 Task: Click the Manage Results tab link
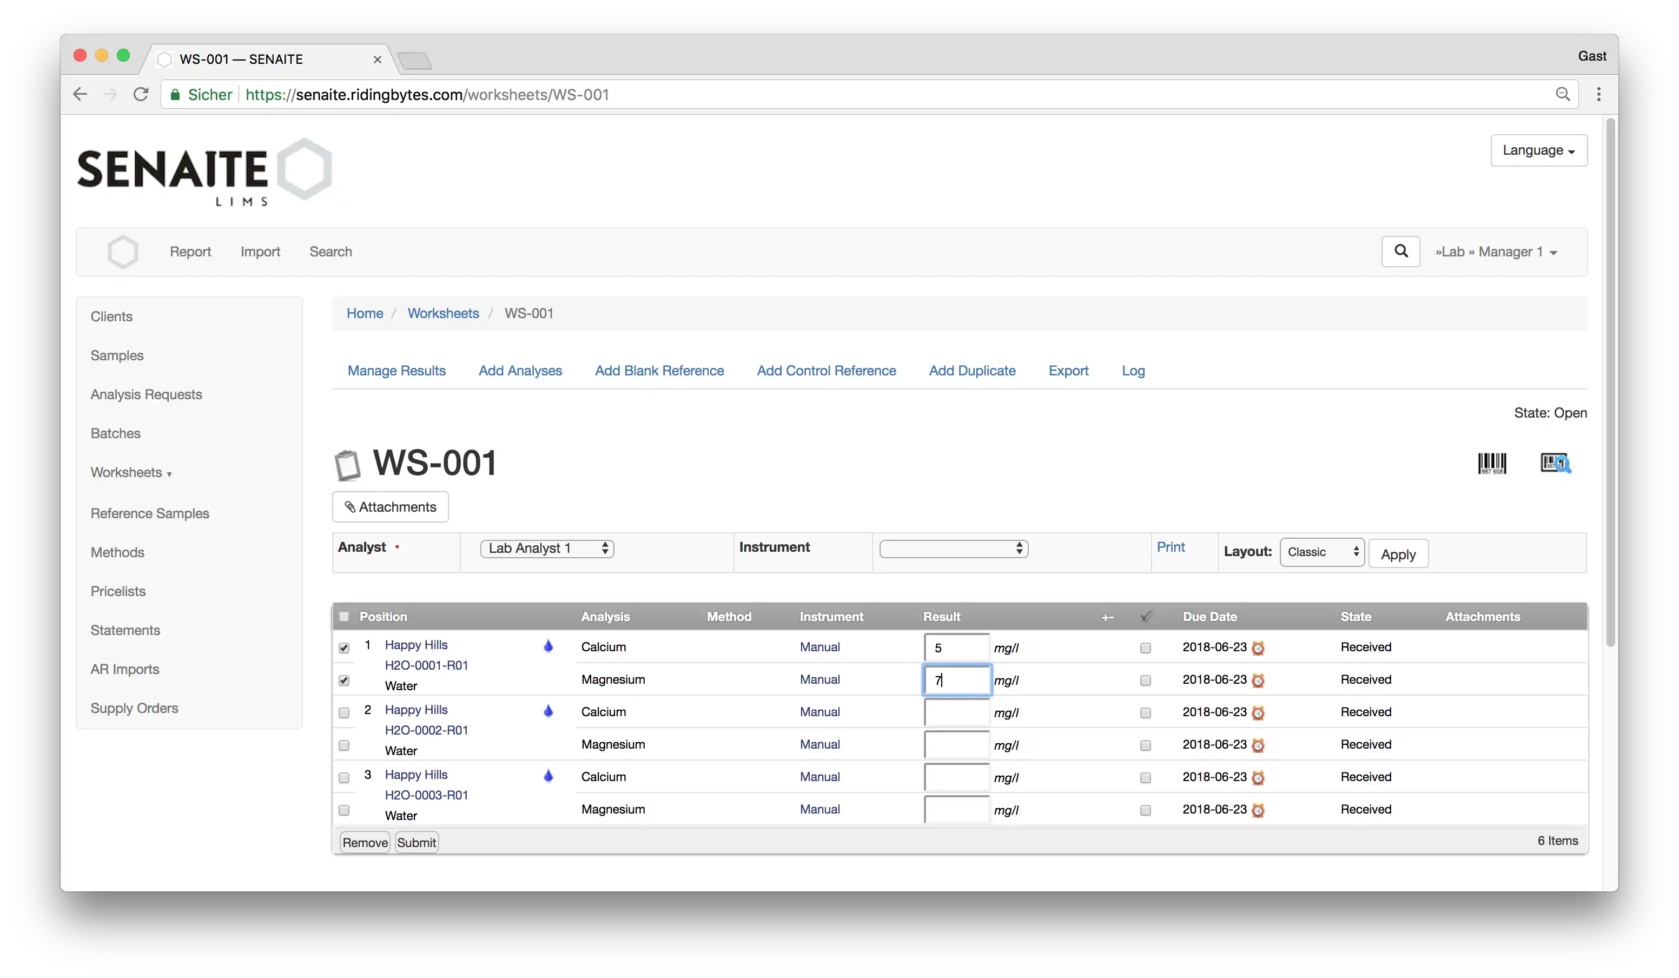coord(396,370)
